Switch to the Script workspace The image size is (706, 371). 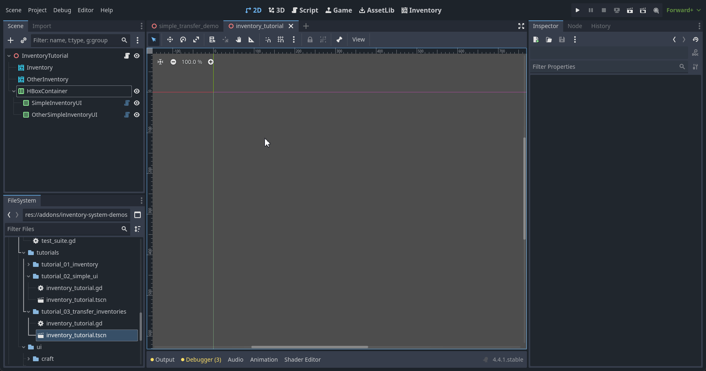click(305, 10)
